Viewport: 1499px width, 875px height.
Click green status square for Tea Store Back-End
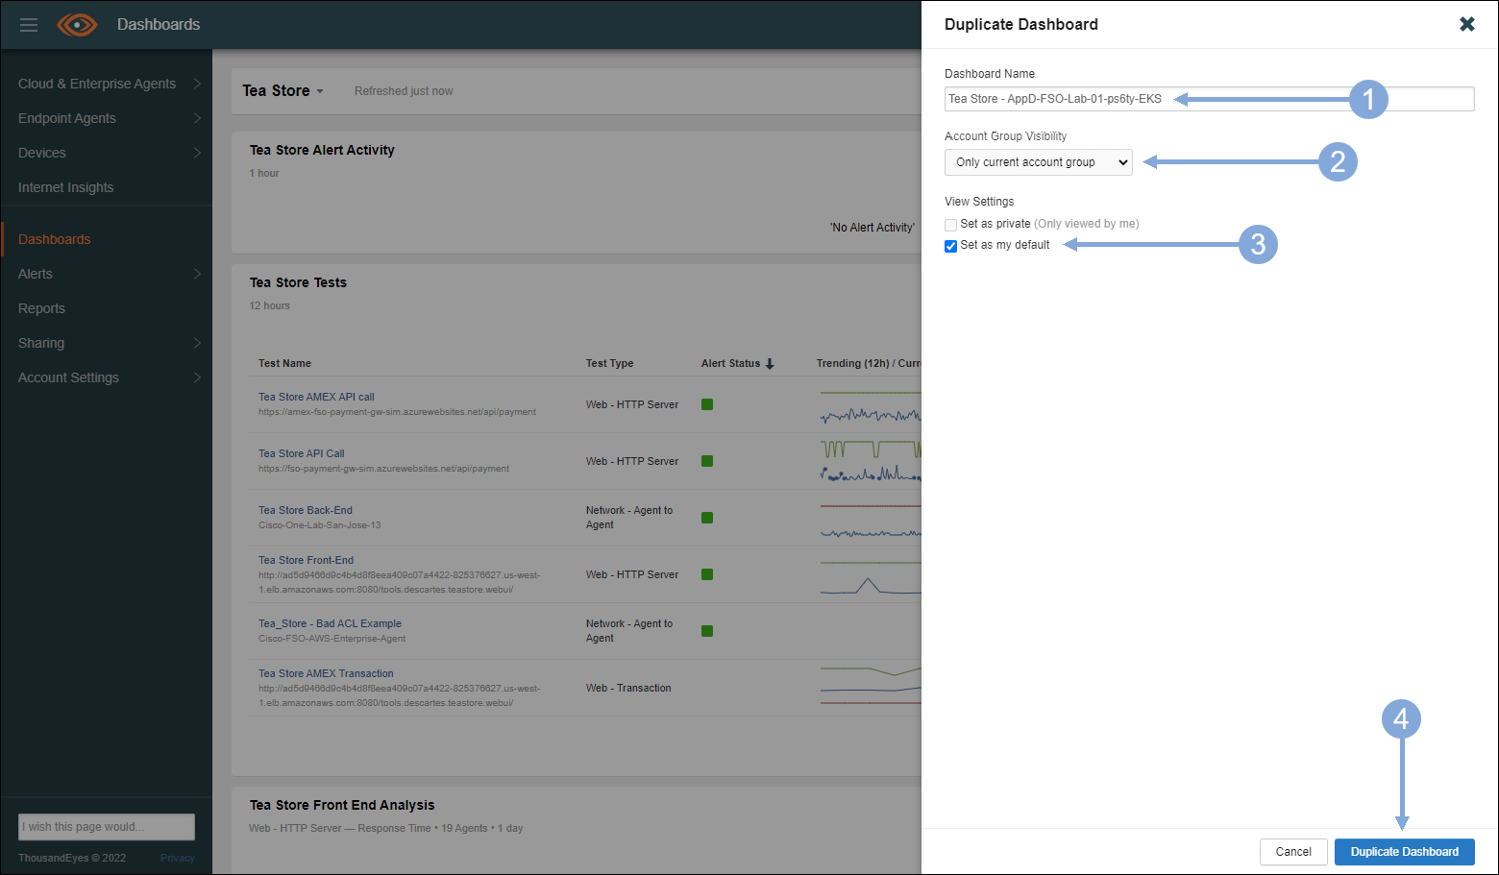pyautogui.click(x=707, y=518)
